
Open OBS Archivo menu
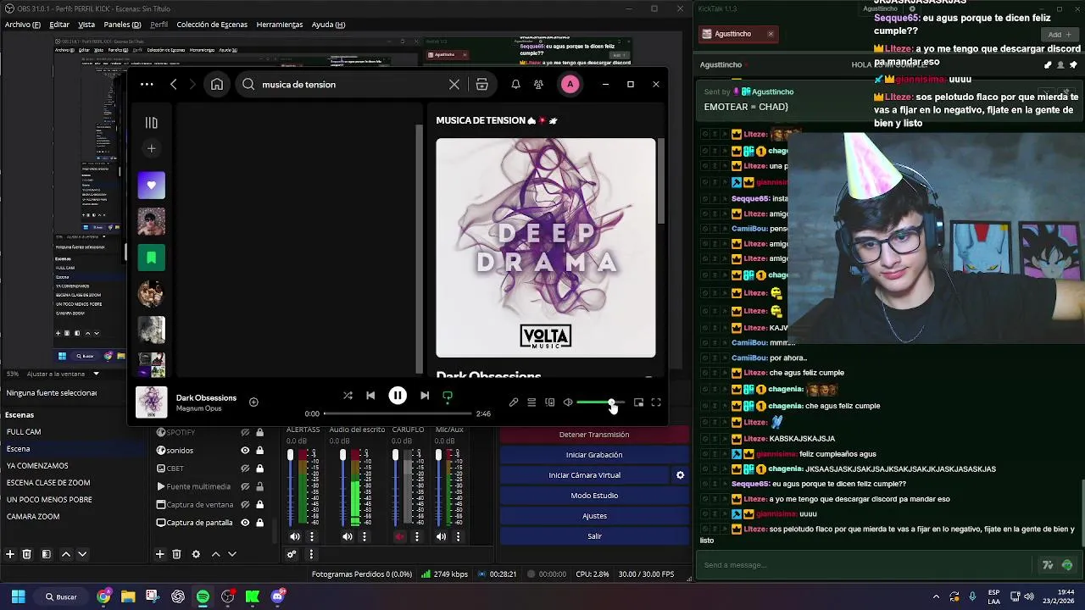[23, 25]
